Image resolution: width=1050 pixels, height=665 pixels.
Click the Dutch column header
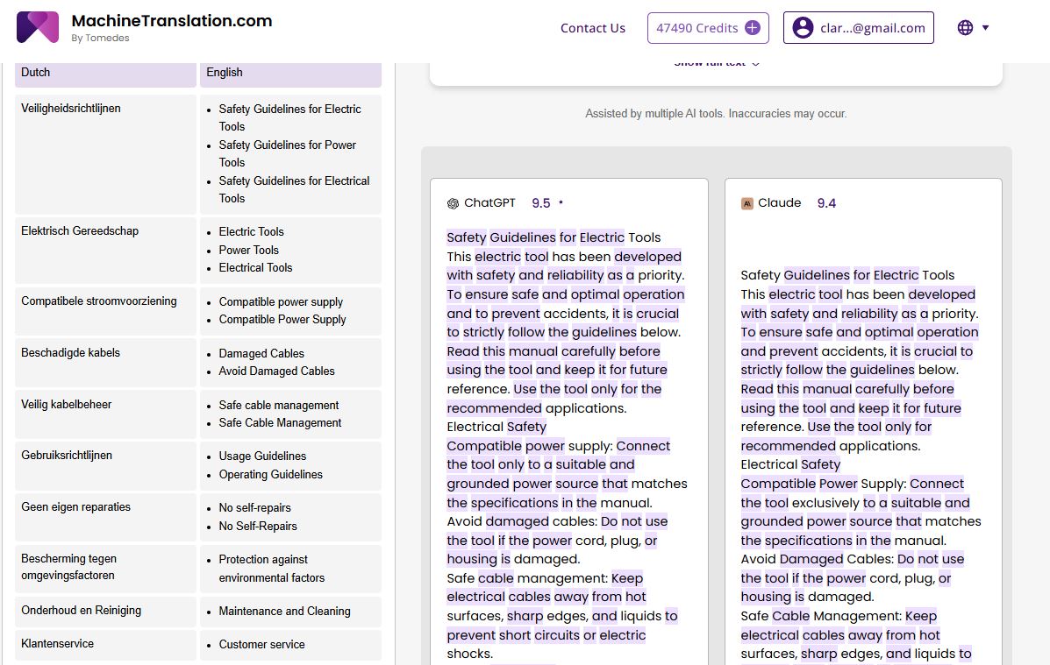click(x=105, y=73)
